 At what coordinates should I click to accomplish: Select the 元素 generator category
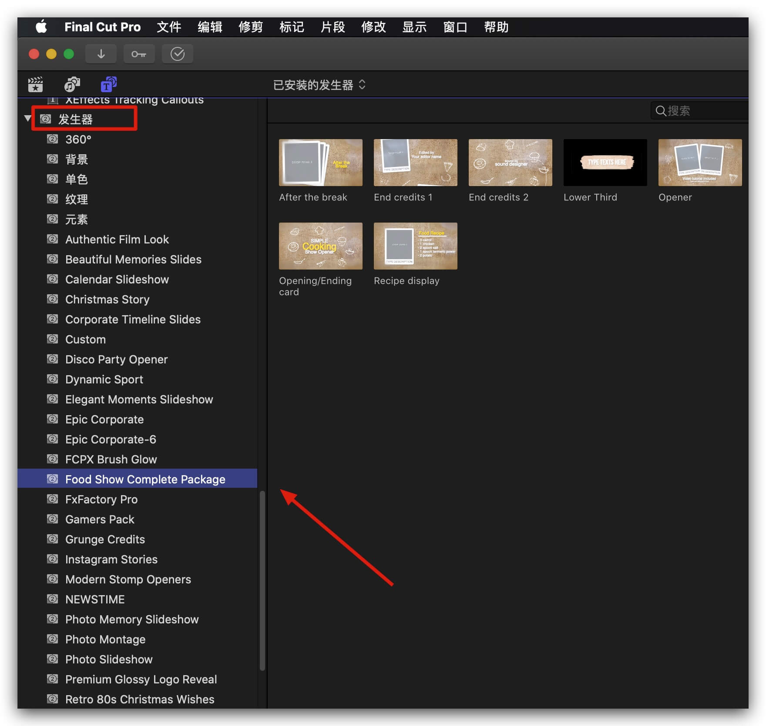click(137, 219)
